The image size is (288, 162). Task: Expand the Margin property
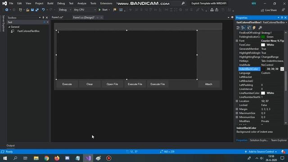237,109
